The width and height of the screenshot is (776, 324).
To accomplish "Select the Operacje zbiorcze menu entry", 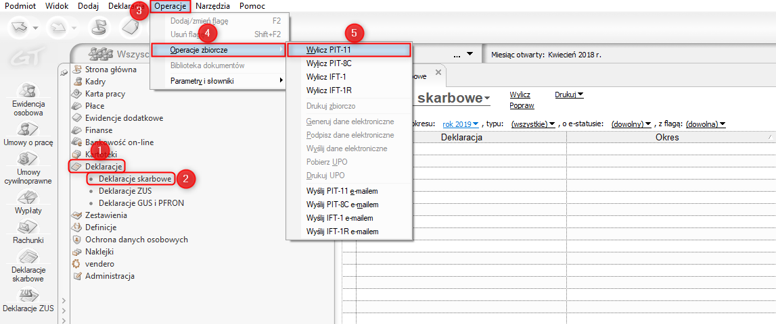I will [219, 50].
